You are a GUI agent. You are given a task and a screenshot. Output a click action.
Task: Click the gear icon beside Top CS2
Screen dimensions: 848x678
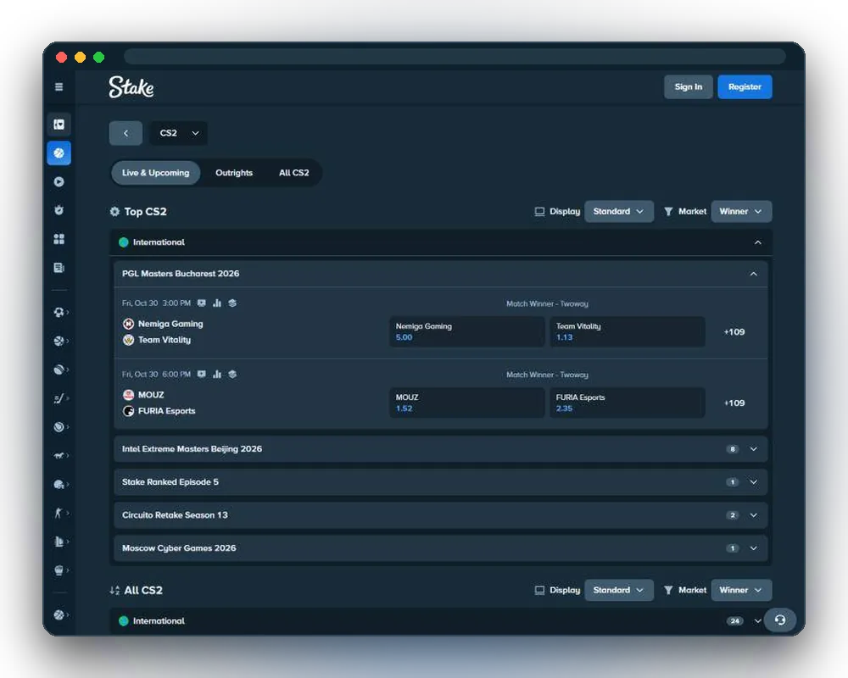(x=114, y=211)
